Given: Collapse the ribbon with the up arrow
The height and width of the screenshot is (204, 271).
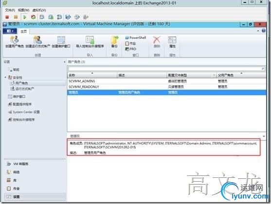Looking at the screenshot, I should click(258, 31).
